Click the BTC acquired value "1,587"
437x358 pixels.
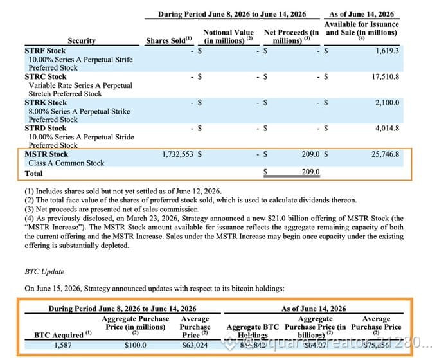(x=63, y=345)
